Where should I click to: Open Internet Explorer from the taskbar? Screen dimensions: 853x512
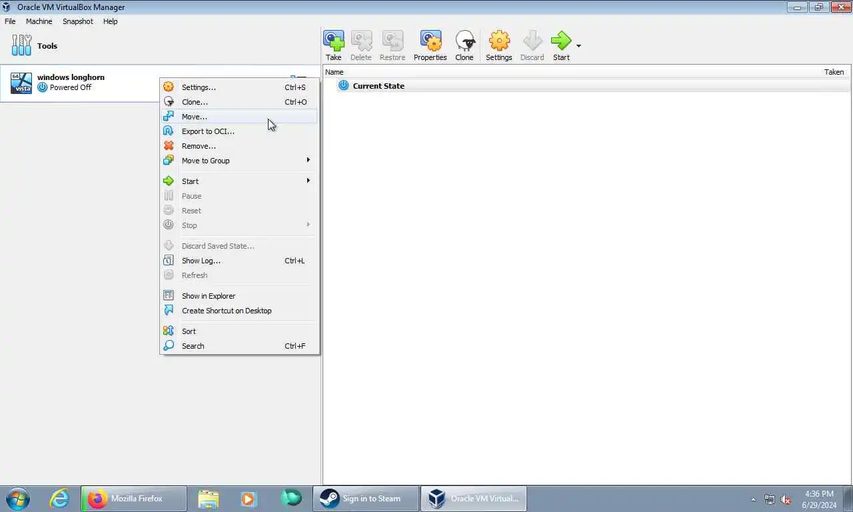click(x=59, y=498)
